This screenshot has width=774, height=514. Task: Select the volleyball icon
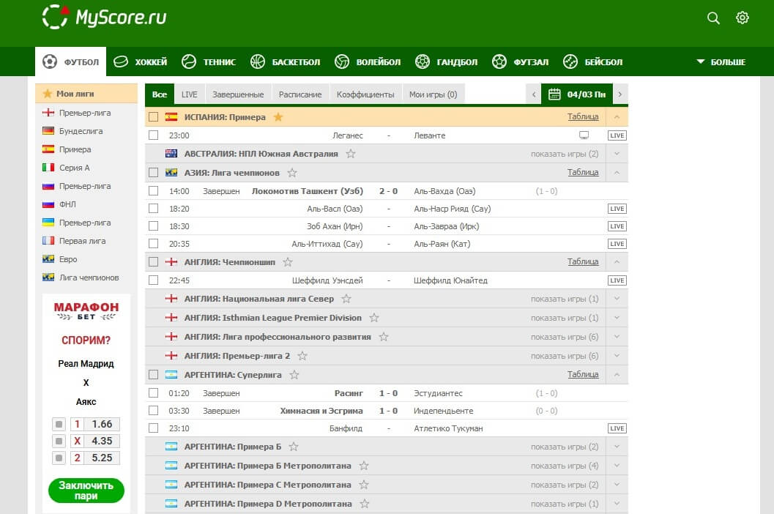point(341,62)
